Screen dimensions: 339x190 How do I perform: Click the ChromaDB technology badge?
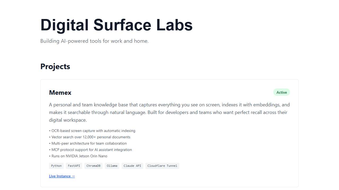click(93, 166)
